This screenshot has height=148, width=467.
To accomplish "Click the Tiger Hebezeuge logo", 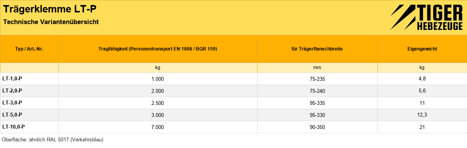I will coord(426,17).
